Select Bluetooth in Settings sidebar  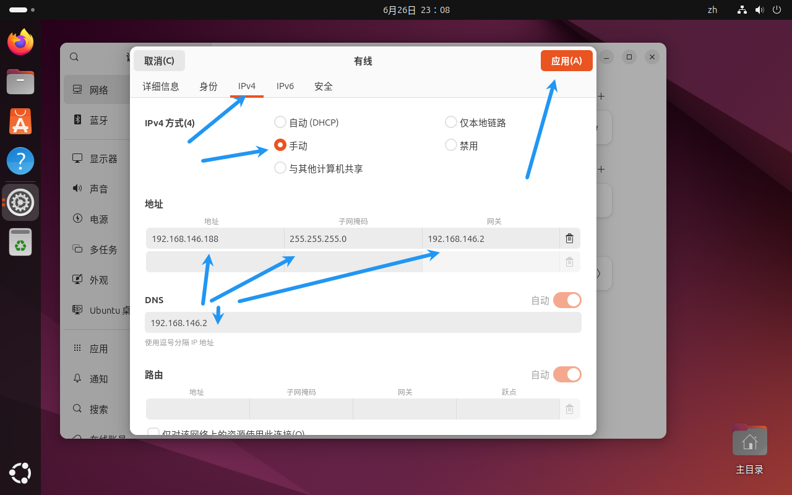(97, 120)
